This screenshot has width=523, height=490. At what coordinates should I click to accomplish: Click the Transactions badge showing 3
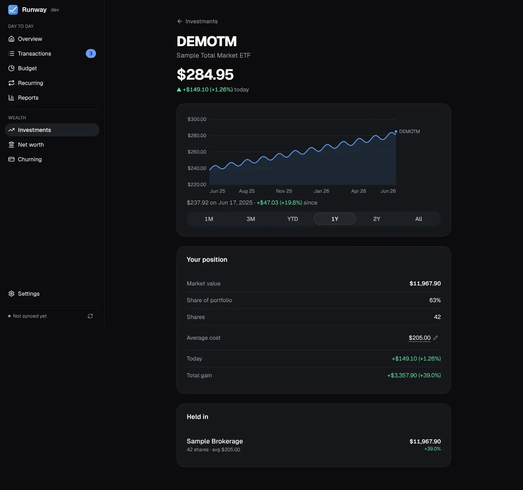pos(91,53)
